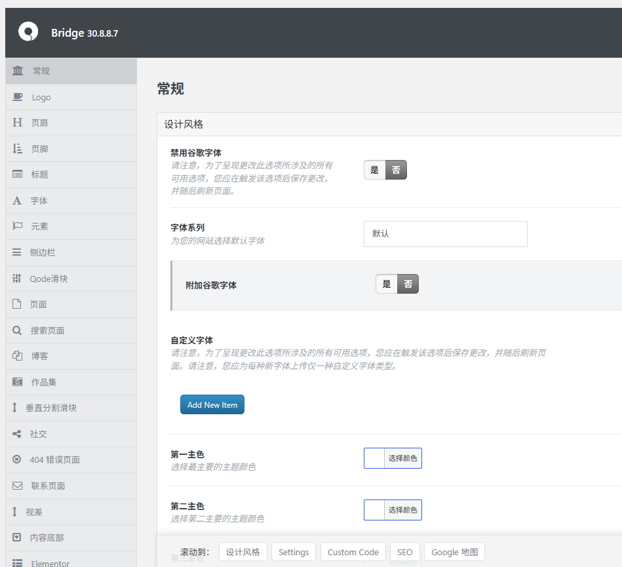Screen dimensions: 622x567
Task: Go to the 页眉 settings
Action: pyautogui.click(x=71, y=123)
